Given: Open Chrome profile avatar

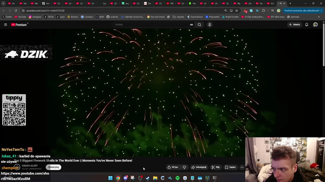Looking at the screenshot, I should [279, 11].
